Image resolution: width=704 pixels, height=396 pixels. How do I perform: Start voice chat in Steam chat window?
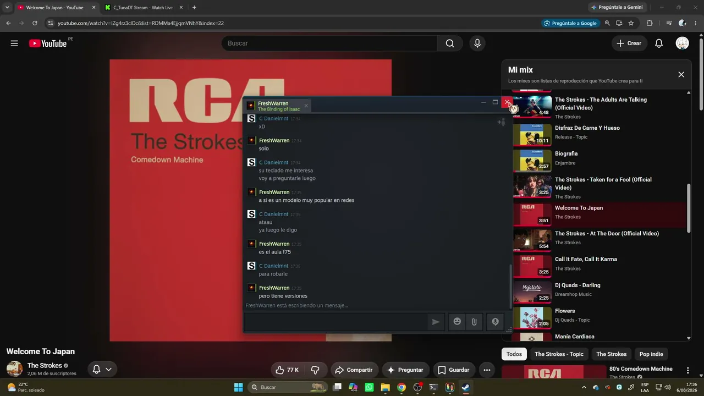click(495, 322)
